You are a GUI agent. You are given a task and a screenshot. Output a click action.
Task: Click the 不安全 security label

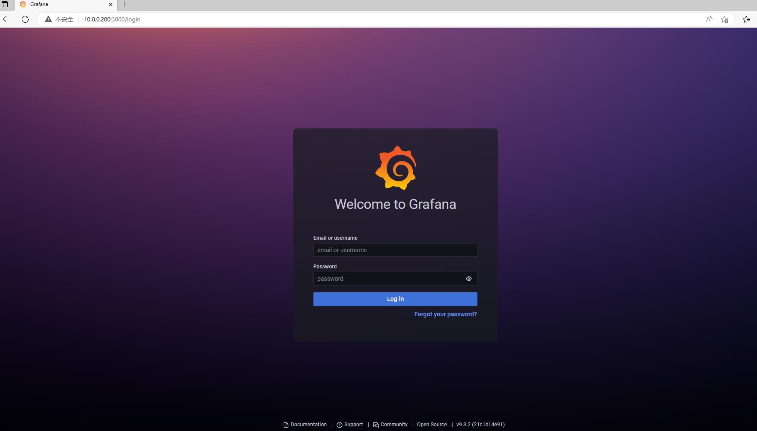(x=64, y=19)
